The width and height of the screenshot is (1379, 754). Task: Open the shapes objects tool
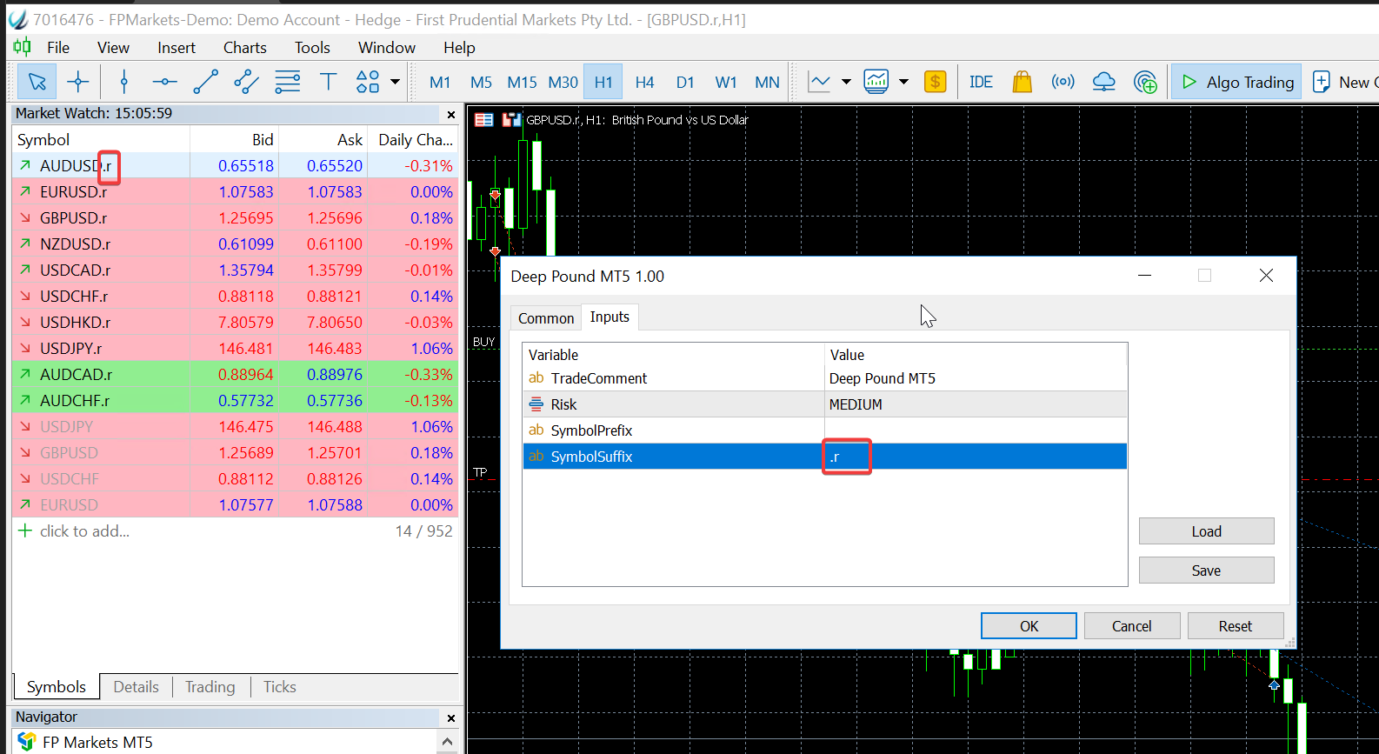[368, 82]
